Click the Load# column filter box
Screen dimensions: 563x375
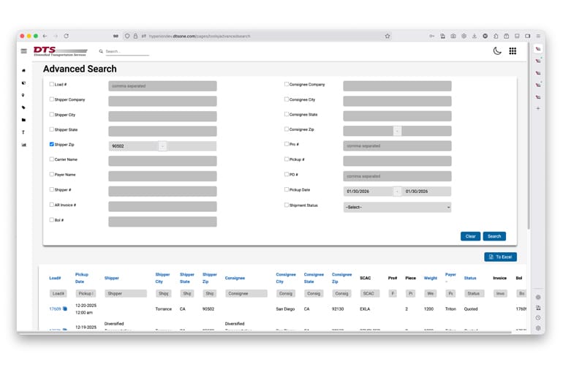pyautogui.click(x=58, y=294)
